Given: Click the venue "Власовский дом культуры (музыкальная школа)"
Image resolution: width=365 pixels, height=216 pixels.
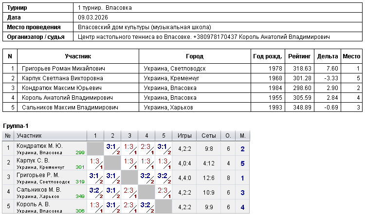Looking at the screenshot, I should 145,27.
